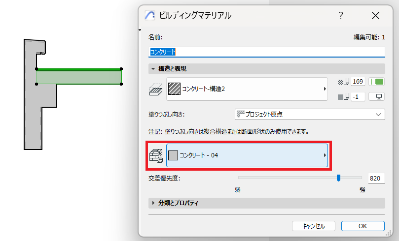Click the 交差優先度 slider handle

tap(338, 178)
